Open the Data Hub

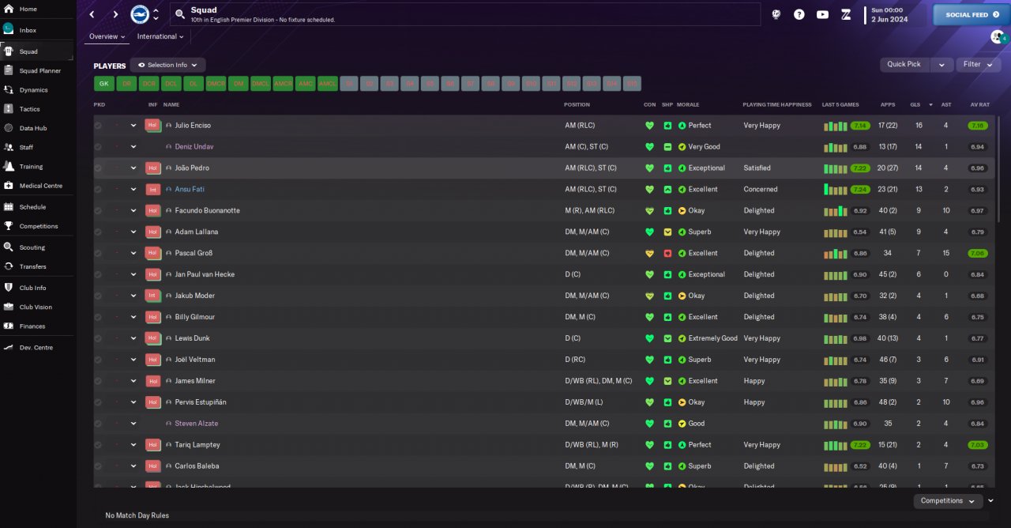(32, 128)
